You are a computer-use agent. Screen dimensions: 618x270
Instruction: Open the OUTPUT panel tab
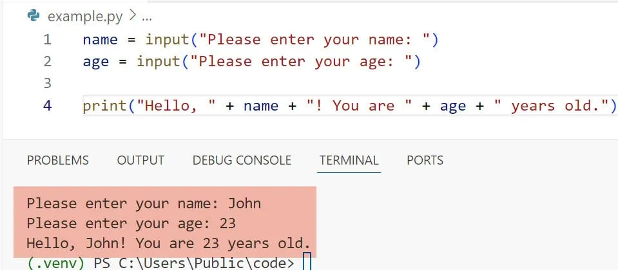[x=140, y=160]
